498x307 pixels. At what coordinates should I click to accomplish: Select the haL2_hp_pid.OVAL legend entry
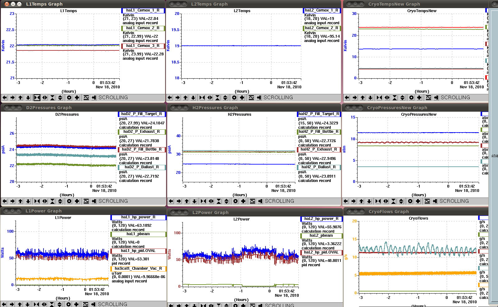(x=321, y=252)
